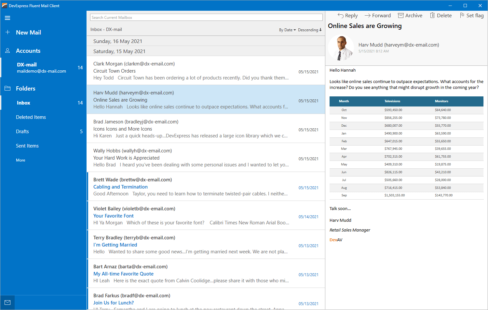Open the Deleted Items folder
This screenshot has width=488, height=310.
[31, 117]
